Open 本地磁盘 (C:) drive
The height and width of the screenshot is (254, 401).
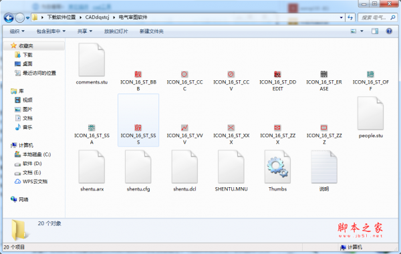tap(33, 154)
